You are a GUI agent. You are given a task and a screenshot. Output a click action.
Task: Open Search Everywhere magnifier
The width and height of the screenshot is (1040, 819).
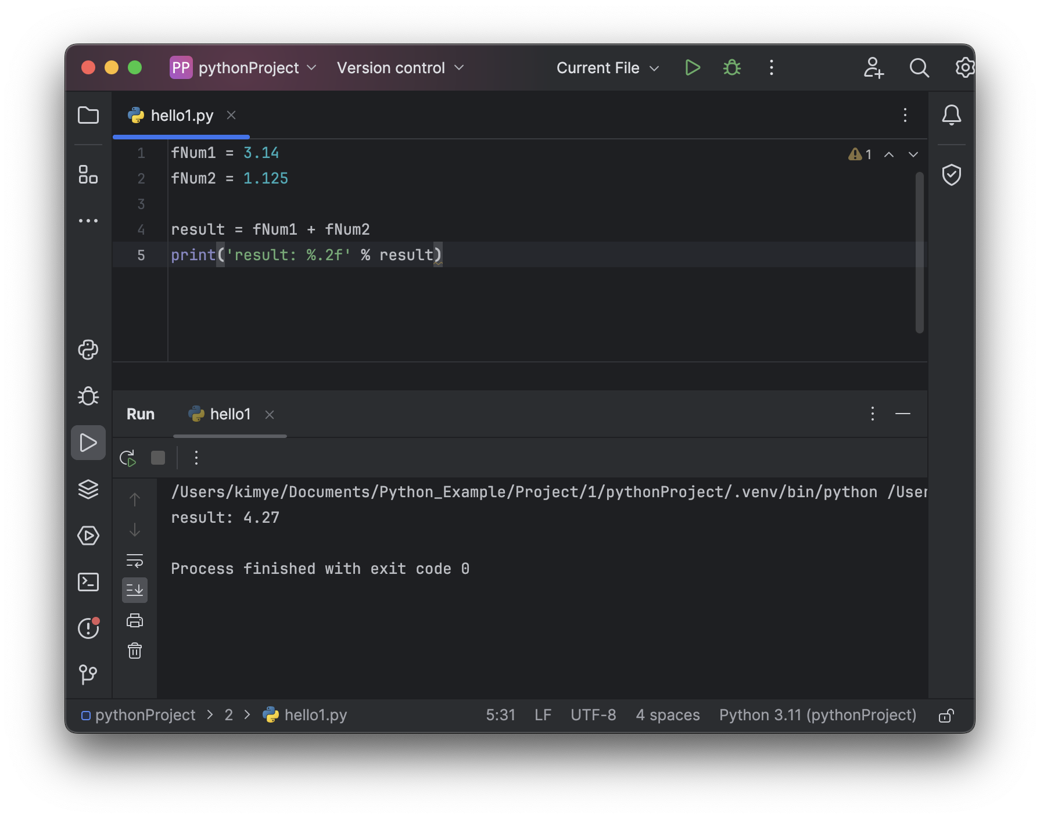919,68
